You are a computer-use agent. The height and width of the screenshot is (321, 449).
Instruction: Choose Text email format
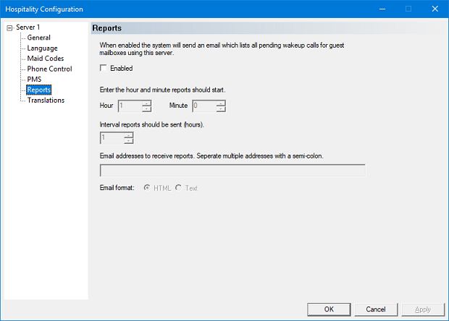click(178, 188)
